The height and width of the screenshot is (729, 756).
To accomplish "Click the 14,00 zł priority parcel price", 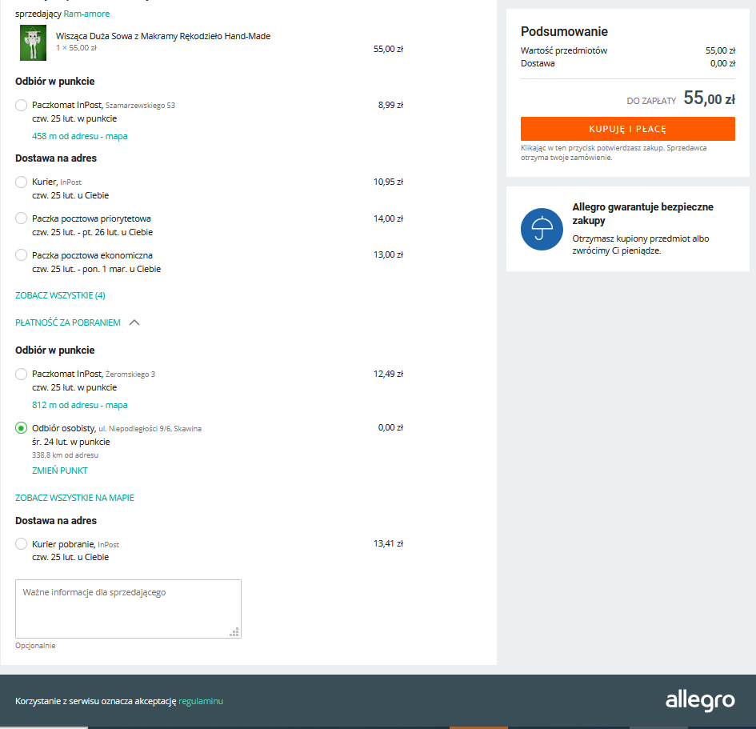I will pyautogui.click(x=388, y=218).
